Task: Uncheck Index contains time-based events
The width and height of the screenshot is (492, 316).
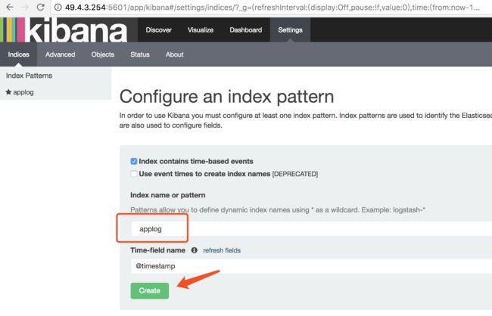Action: click(134, 161)
